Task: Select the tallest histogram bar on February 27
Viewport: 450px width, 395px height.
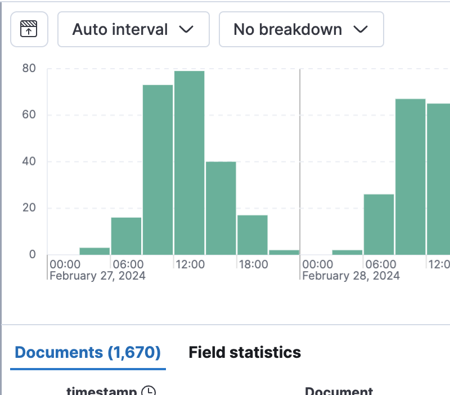Action: [189, 163]
